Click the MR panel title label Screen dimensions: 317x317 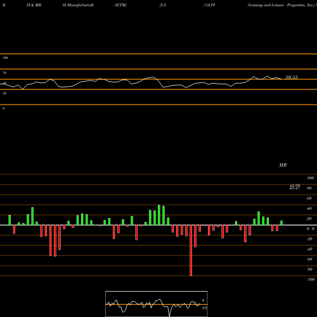point(283,165)
